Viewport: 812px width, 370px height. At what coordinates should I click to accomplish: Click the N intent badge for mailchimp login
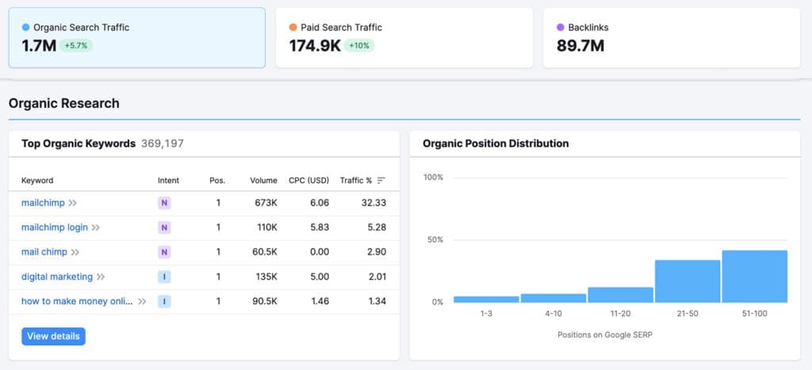pyautogui.click(x=164, y=227)
